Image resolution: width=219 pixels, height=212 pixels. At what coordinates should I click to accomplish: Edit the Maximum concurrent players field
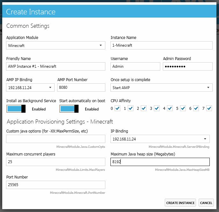tap(56, 162)
